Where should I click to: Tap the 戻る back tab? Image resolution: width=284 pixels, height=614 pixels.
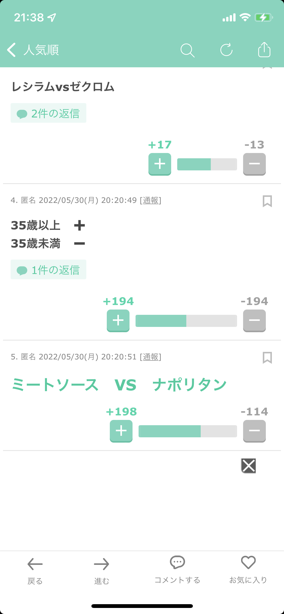(x=35, y=571)
